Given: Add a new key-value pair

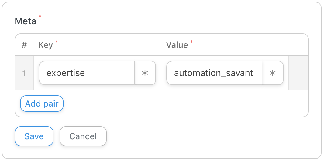Looking at the screenshot, I should (42, 103).
